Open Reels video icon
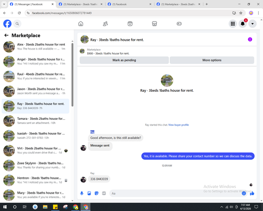 click(x=130, y=24)
